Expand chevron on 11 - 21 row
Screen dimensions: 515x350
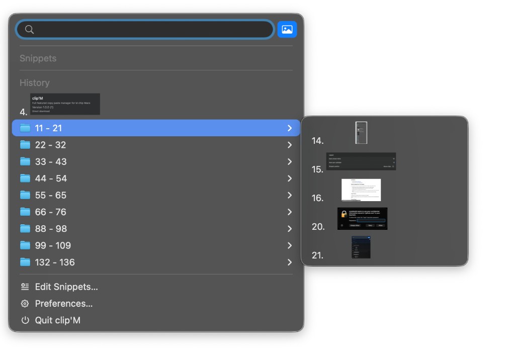tap(290, 128)
